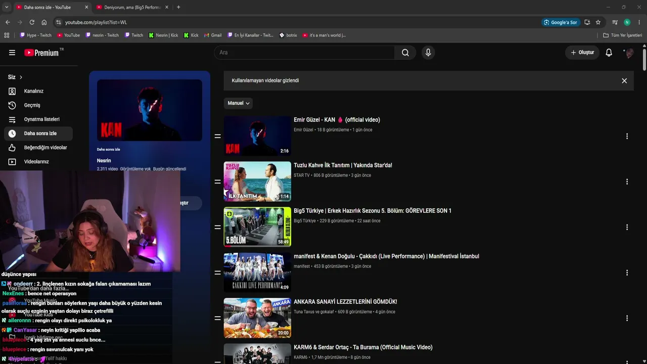This screenshot has width=647, height=364.
Task: View site information icon in address bar
Action: coord(58,22)
